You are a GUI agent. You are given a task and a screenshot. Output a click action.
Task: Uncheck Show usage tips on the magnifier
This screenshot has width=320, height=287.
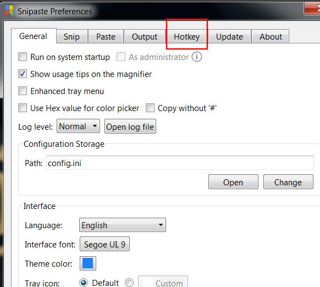23,74
